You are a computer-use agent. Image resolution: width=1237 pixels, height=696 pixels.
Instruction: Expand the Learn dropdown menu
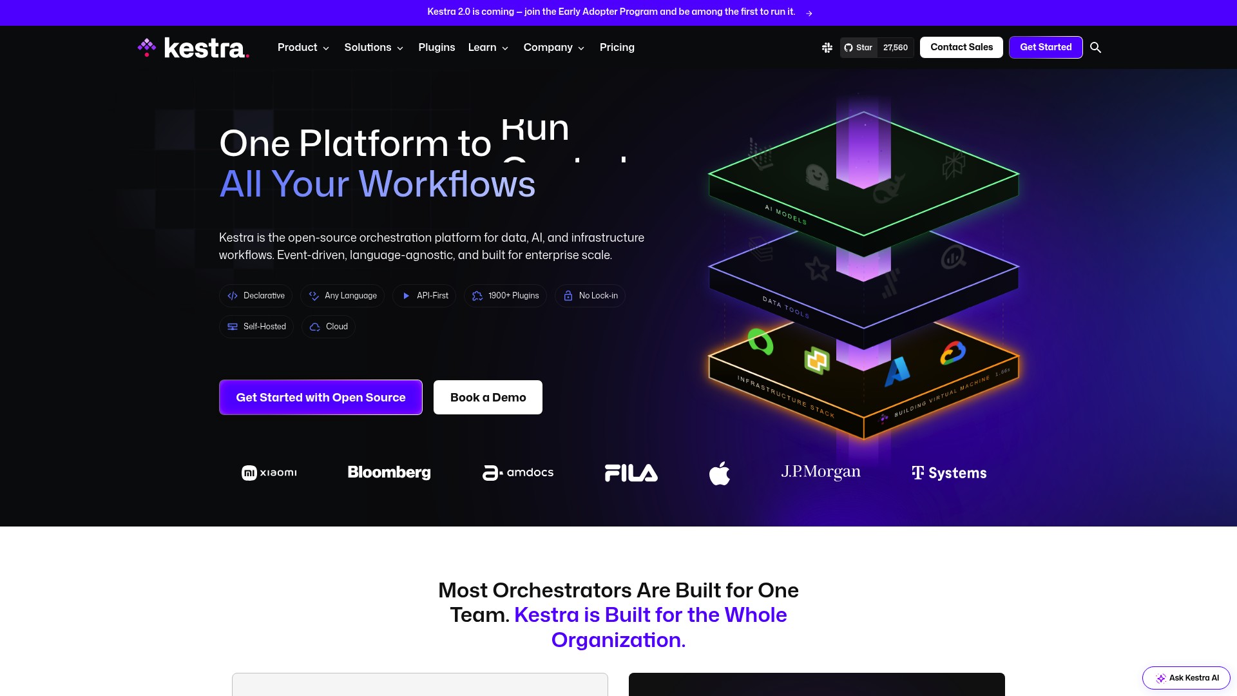click(x=488, y=48)
